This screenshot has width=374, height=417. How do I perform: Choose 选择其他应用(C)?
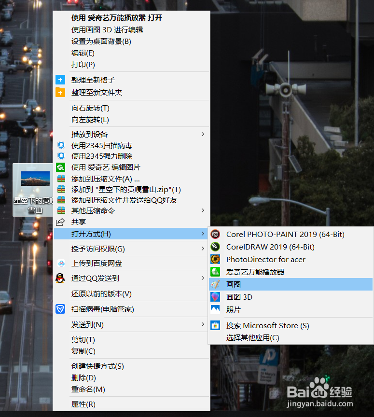click(253, 337)
